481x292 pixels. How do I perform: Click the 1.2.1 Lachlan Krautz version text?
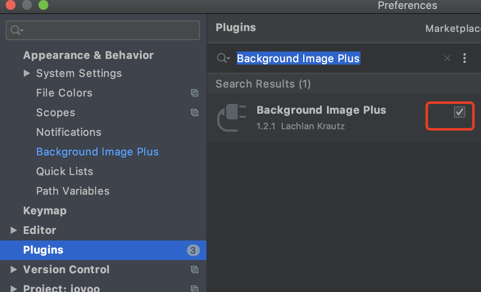tap(300, 126)
